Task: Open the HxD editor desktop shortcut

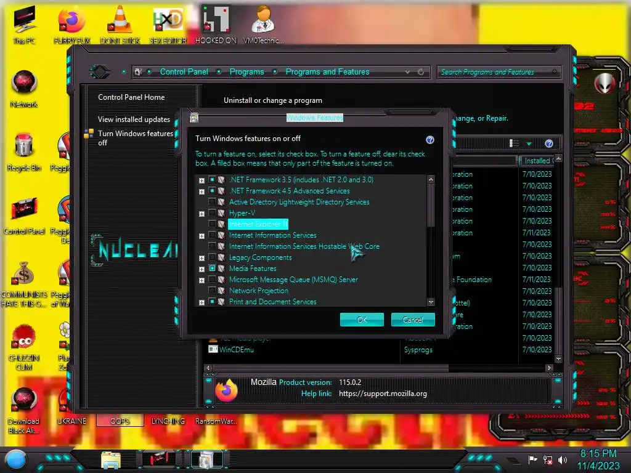Action: tap(168, 24)
